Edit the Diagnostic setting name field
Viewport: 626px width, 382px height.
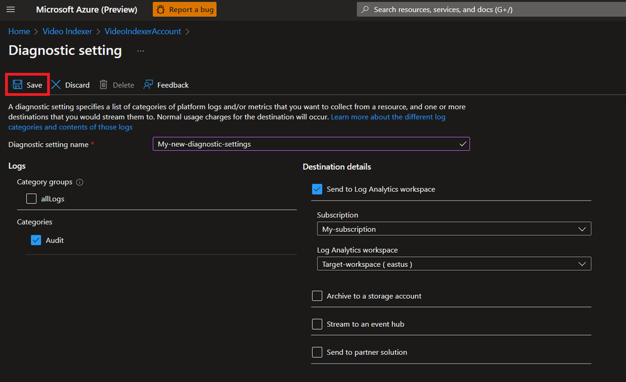311,144
